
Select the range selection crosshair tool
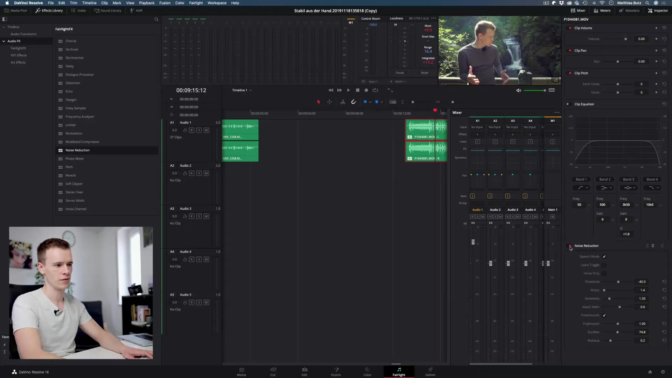click(329, 102)
